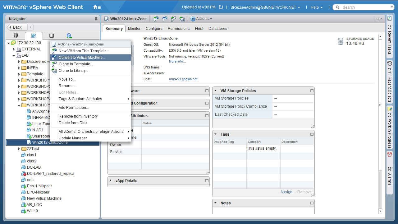This screenshot has width=398, height=224.
Task: Click the first template toolbar icon beside title
Action: [156, 19]
